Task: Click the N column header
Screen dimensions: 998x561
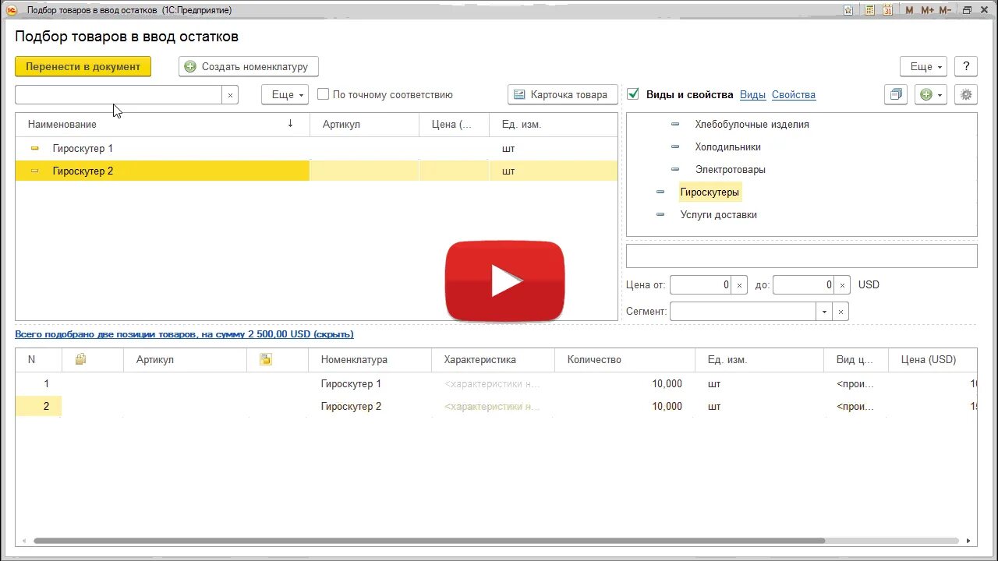Action: click(38, 359)
